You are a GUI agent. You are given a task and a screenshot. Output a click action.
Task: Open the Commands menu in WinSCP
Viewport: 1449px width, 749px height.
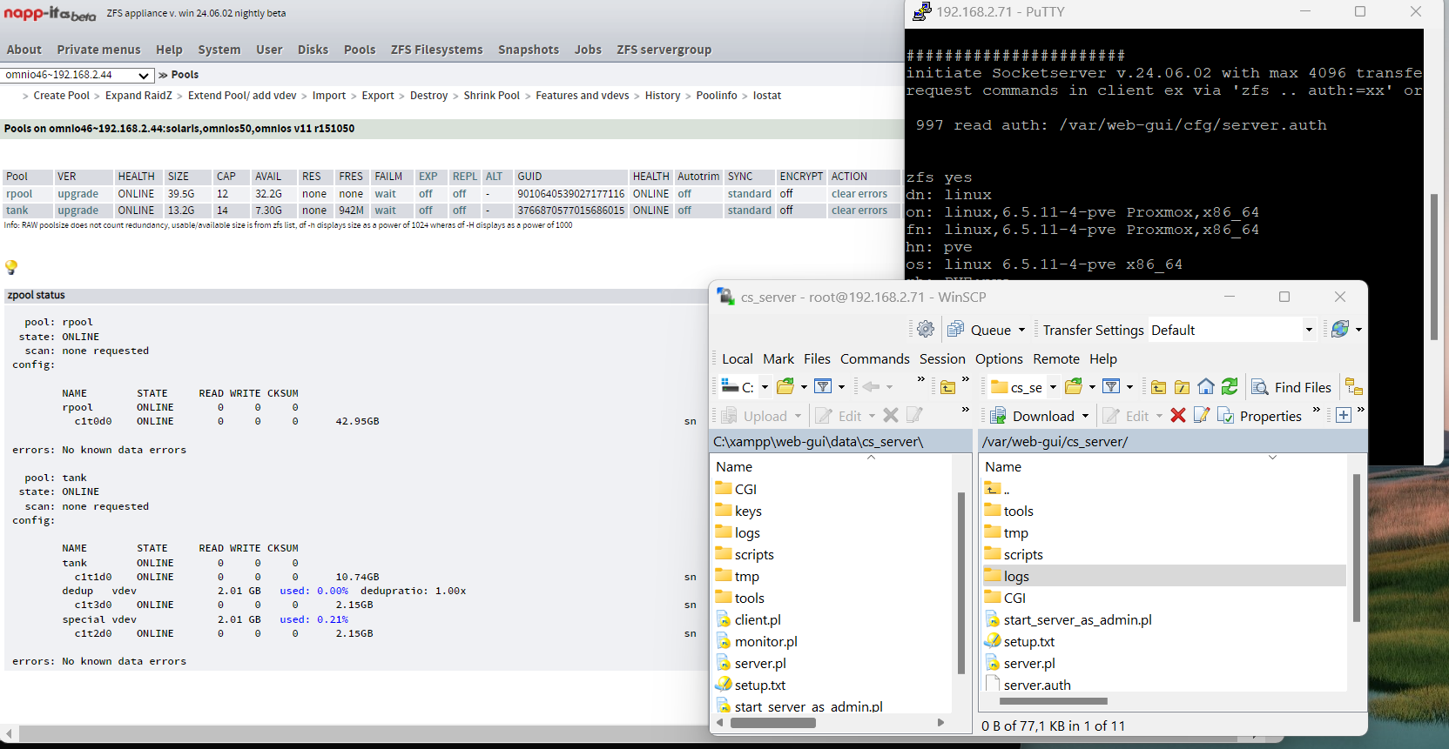[x=874, y=358]
